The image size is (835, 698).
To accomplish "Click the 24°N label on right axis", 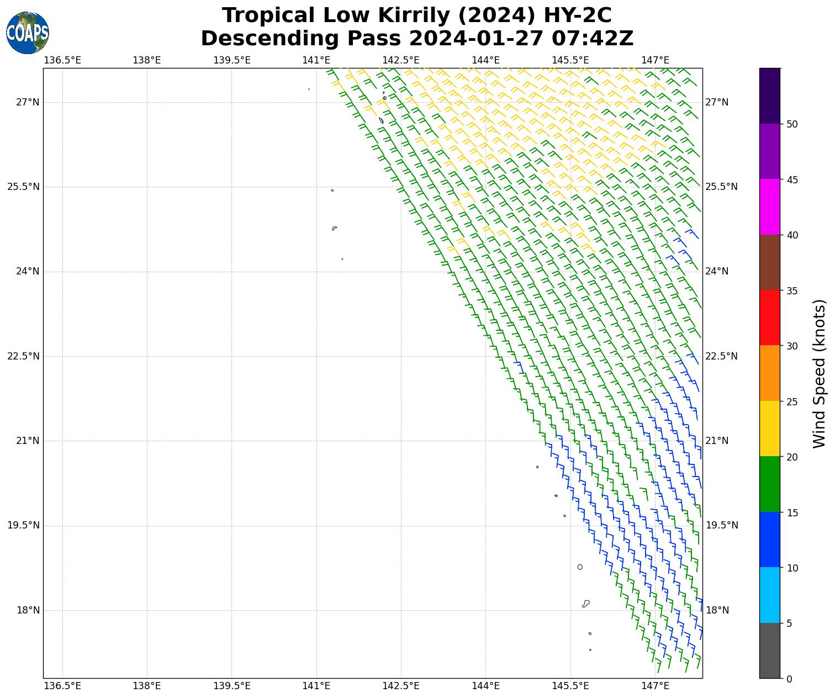I will pyautogui.click(x=717, y=271).
